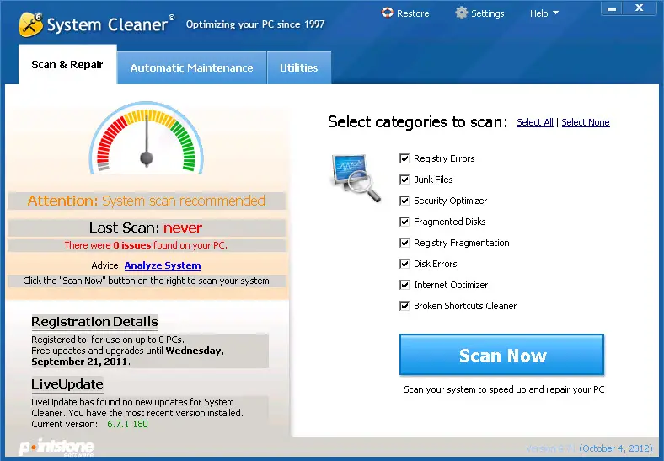664x461 pixels.
Task: Open the Automatic Maintenance tab
Action: [x=191, y=67]
